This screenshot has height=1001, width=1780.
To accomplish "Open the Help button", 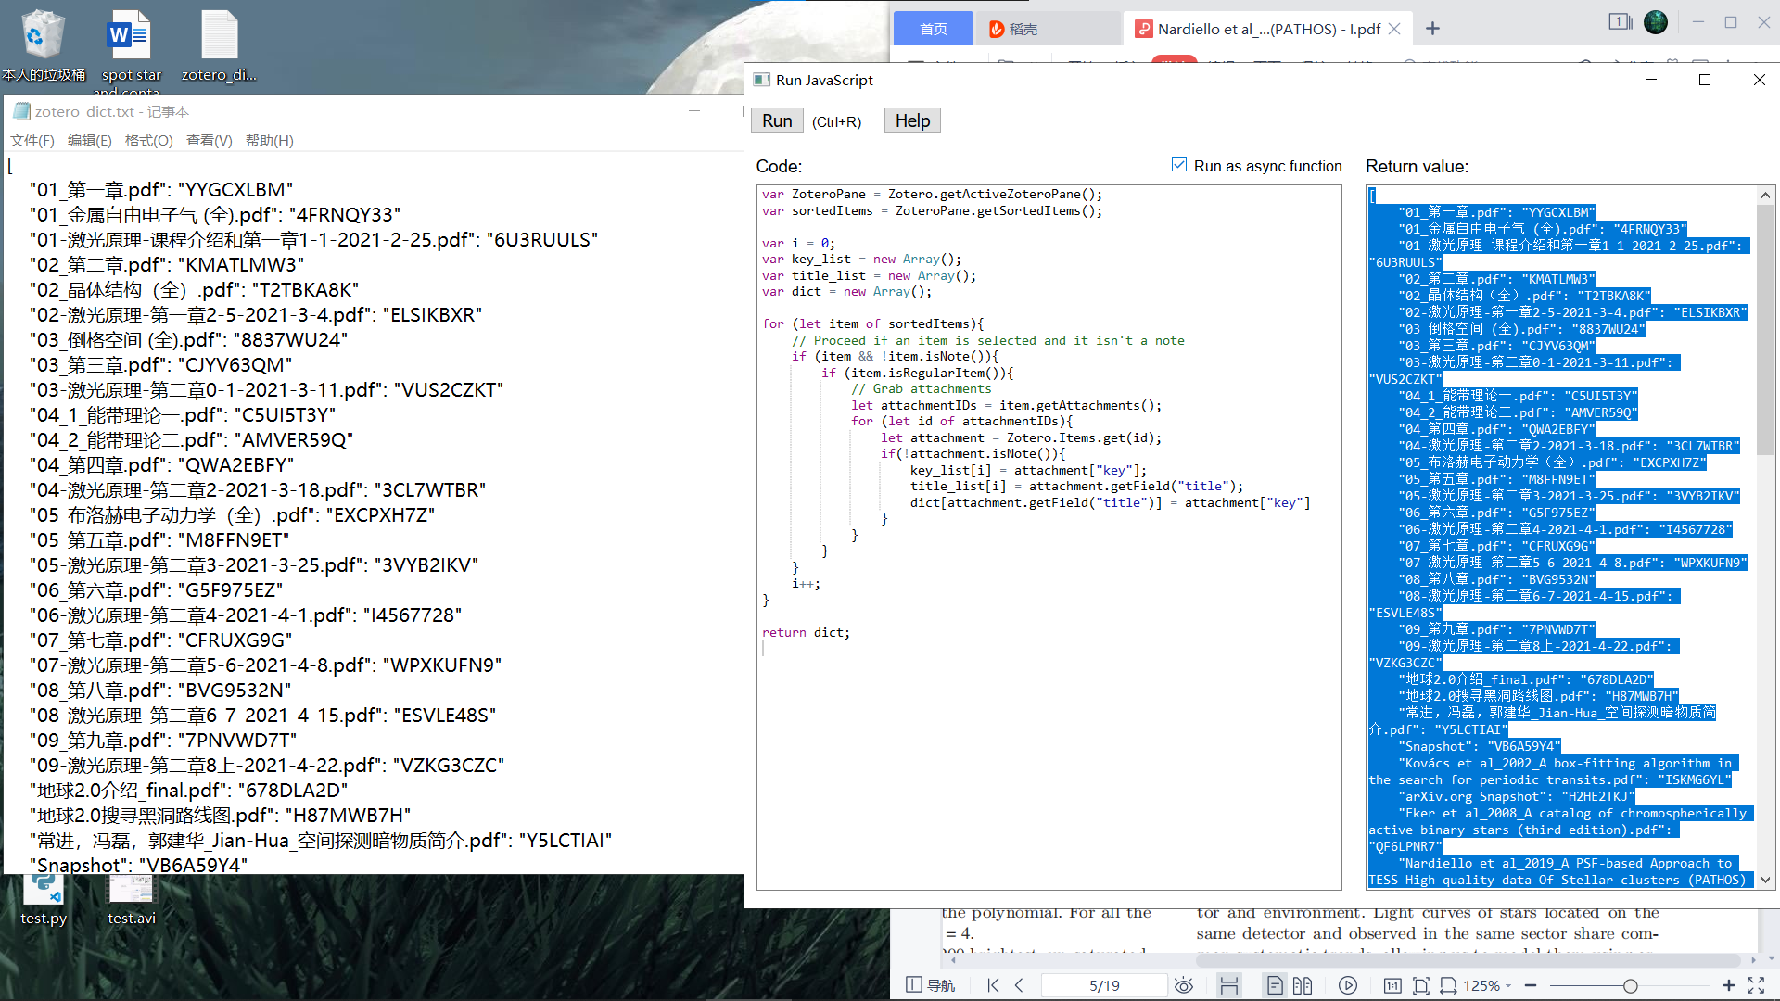I will [912, 120].
